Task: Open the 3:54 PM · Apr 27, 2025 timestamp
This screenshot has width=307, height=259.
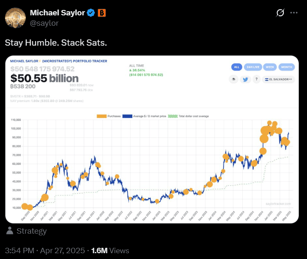Action: 45,251
